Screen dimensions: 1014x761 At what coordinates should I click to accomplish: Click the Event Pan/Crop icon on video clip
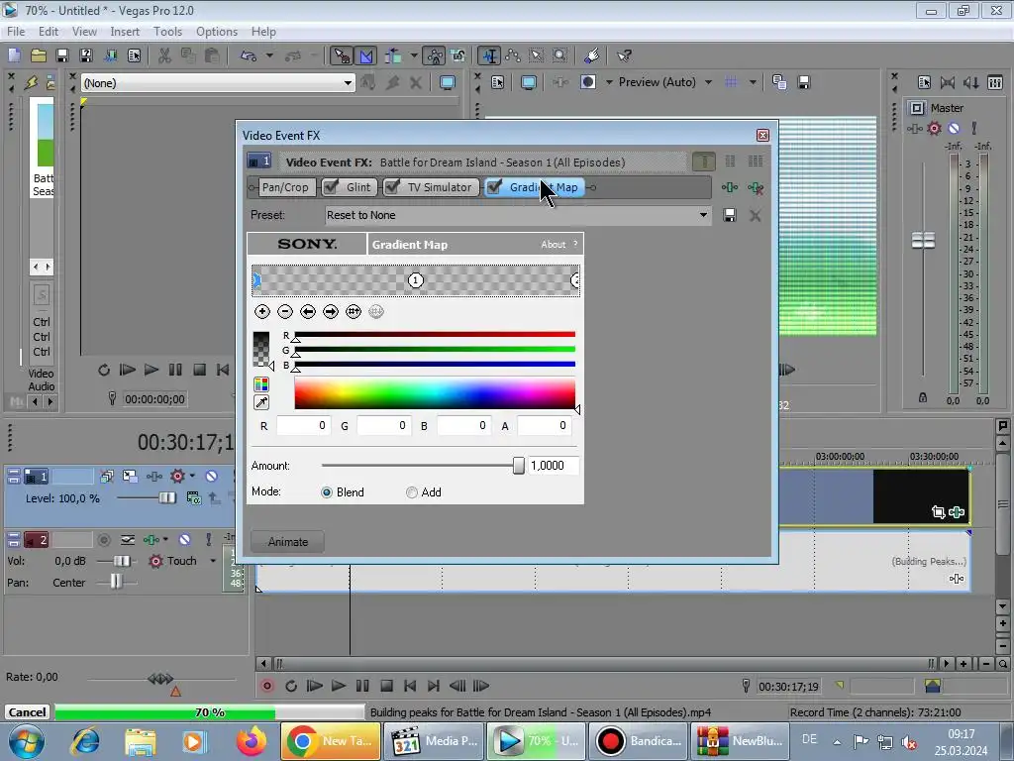939,512
